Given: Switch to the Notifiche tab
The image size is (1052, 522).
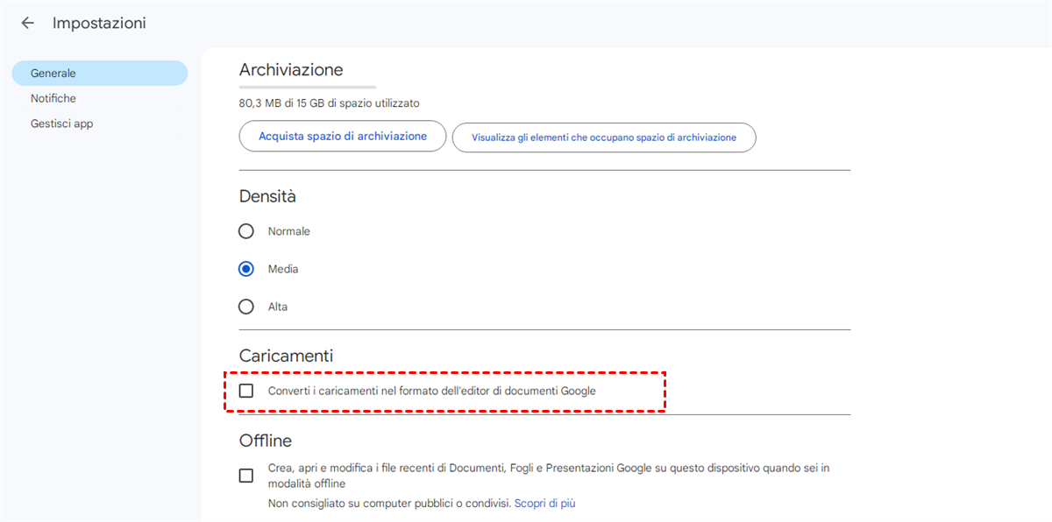Looking at the screenshot, I should [53, 98].
